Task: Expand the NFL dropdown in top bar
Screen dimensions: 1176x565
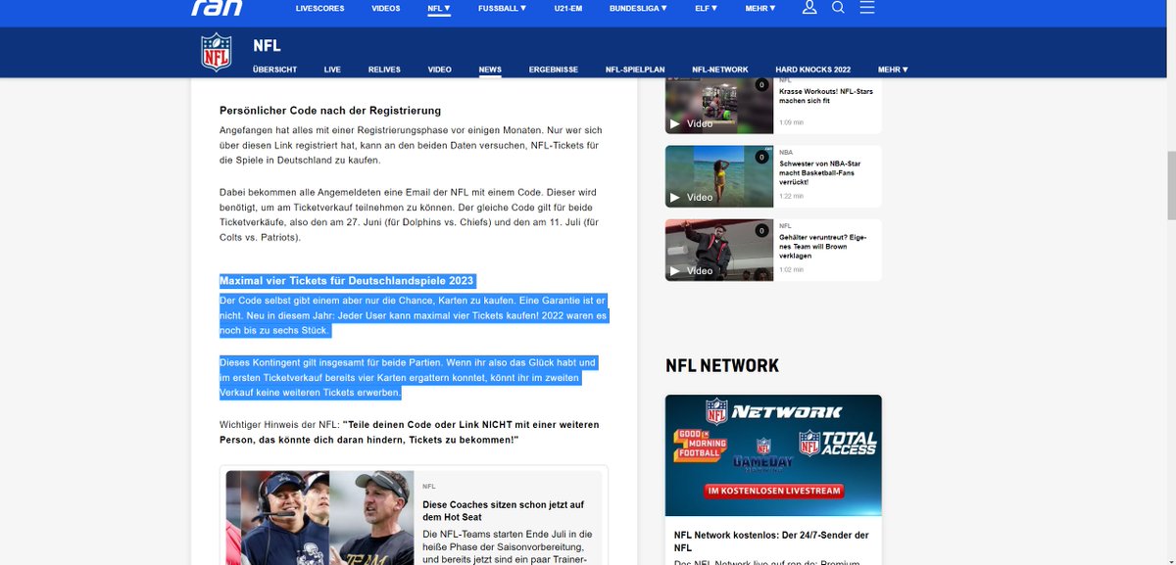Action: [439, 8]
